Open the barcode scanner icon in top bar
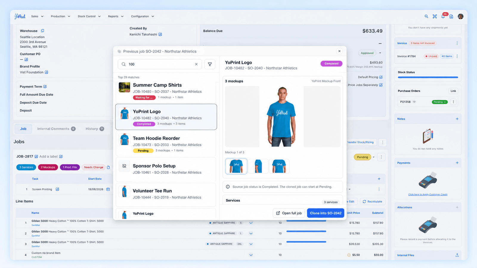The width and height of the screenshot is (477, 268). 435,16
